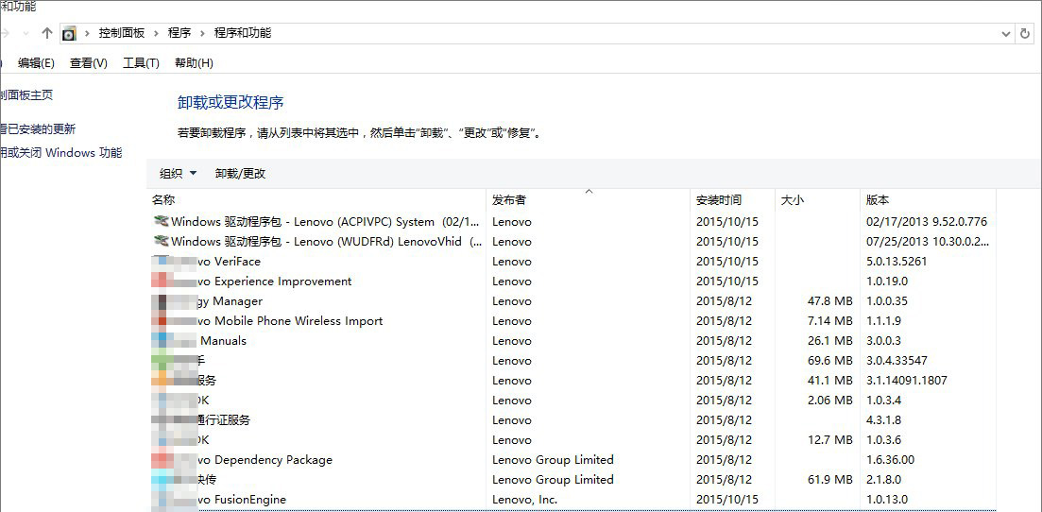Open the 帮助(H) menu
The width and height of the screenshot is (1042, 512).
194,63
